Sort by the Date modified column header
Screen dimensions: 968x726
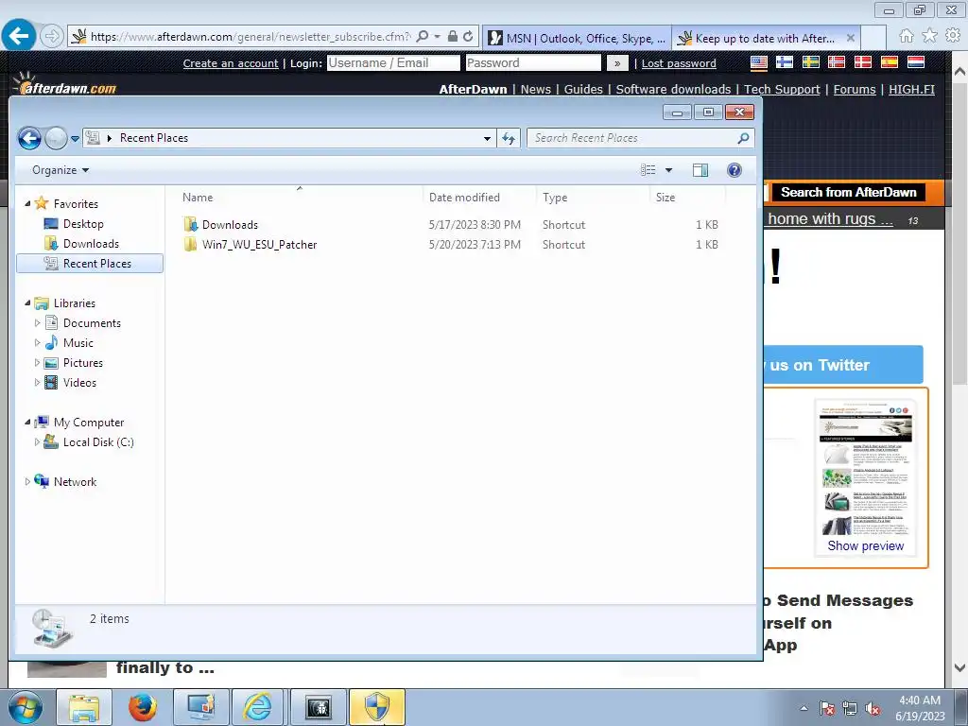tap(464, 197)
